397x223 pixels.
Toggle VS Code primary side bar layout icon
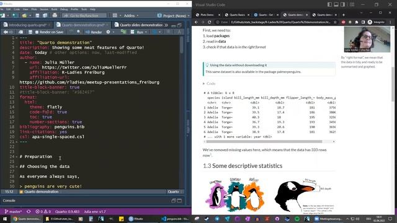[x=329, y=4]
